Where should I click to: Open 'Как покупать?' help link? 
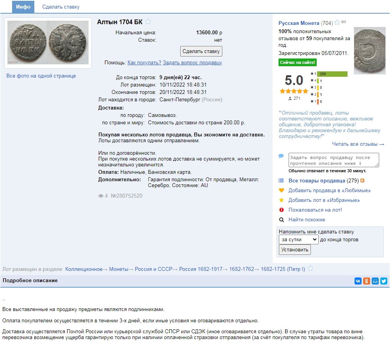144,63
